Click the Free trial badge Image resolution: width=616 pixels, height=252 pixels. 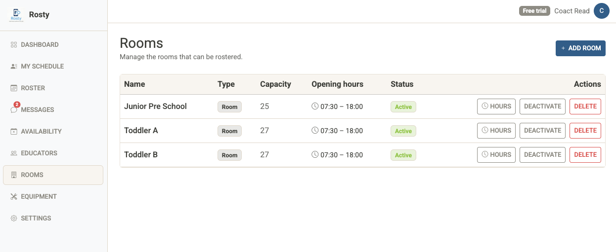point(534,11)
